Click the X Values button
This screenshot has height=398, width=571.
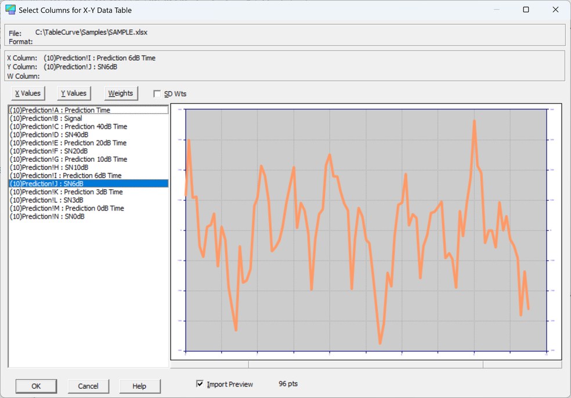pyautogui.click(x=28, y=93)
